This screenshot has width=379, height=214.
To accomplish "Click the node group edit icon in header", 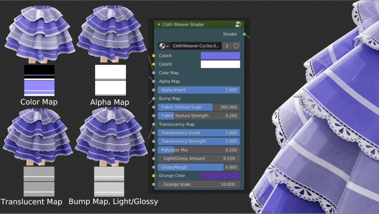I will click(x=238, y=24).
